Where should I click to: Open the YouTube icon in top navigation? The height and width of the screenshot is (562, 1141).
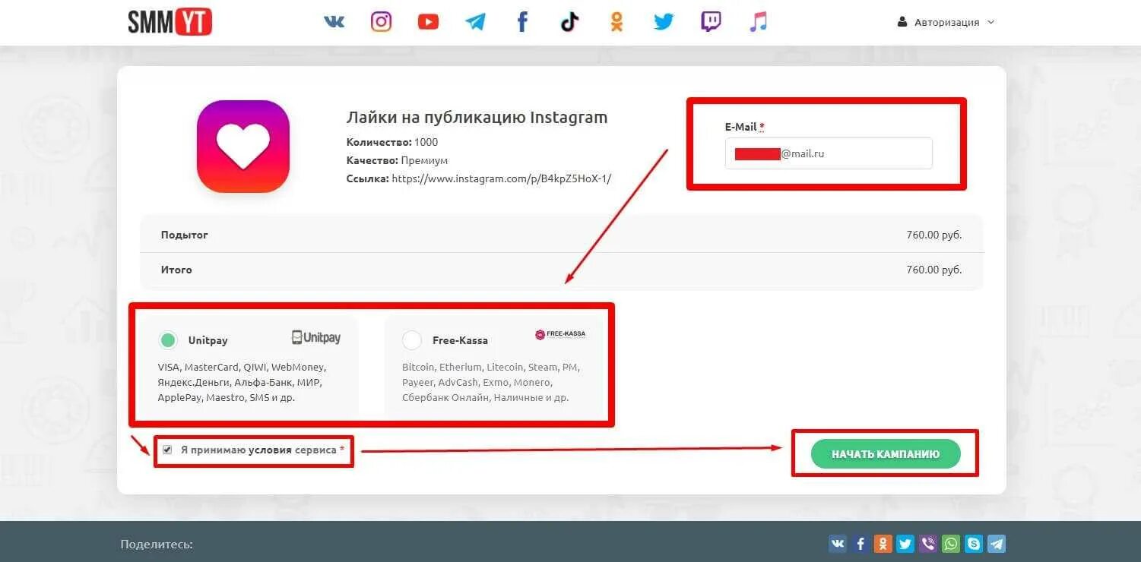pos(428,22)
